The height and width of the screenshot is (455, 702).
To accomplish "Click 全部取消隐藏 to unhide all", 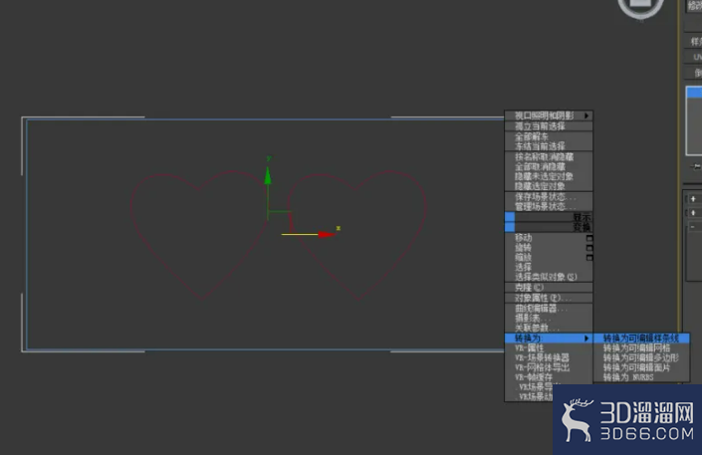I will (549, 166).
